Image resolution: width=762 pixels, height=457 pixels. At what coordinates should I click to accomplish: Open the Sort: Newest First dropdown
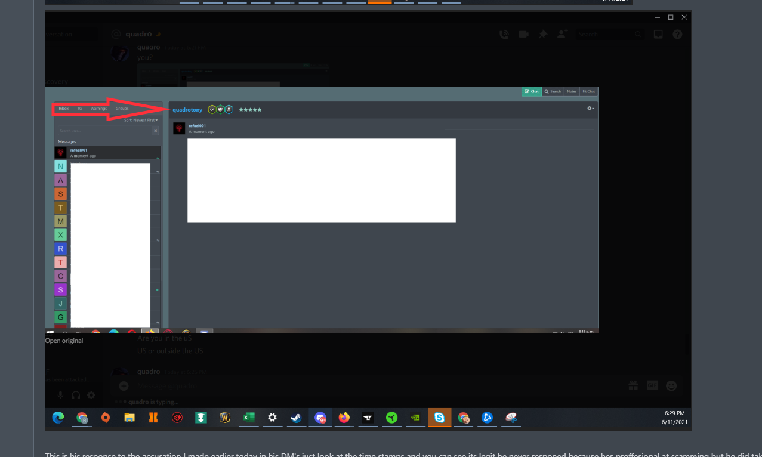click(141, 120)
